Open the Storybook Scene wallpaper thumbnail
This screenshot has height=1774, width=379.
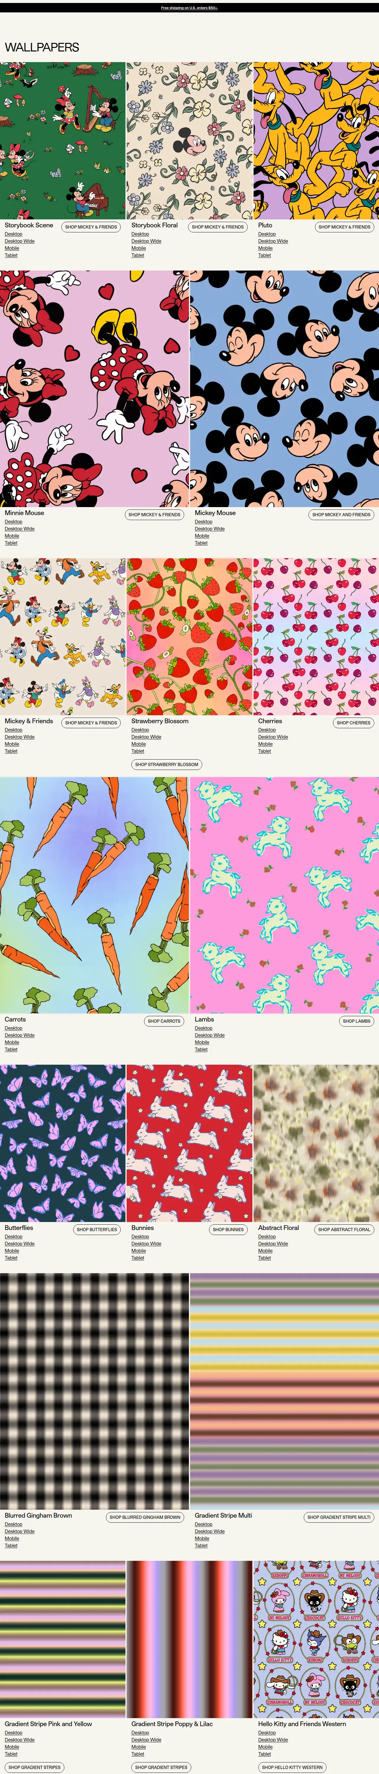click(63, 140)
